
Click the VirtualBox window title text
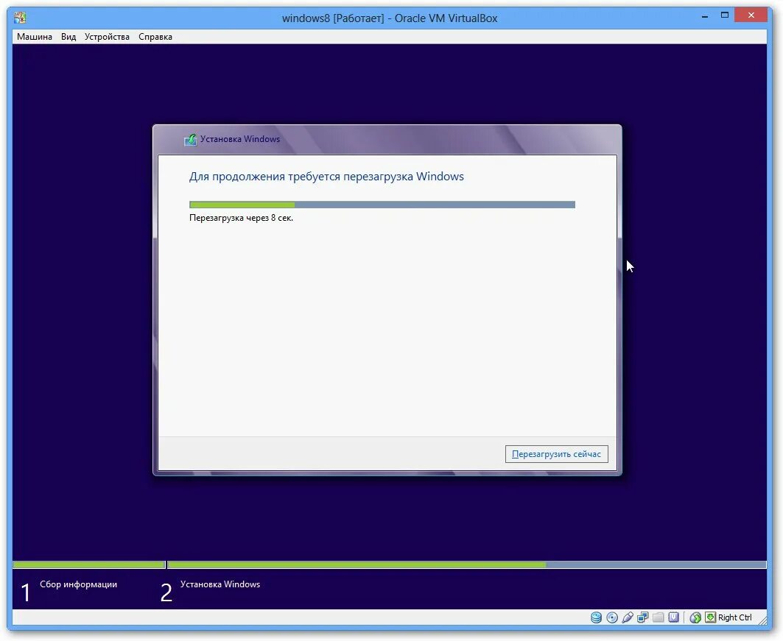pos(390,18)
